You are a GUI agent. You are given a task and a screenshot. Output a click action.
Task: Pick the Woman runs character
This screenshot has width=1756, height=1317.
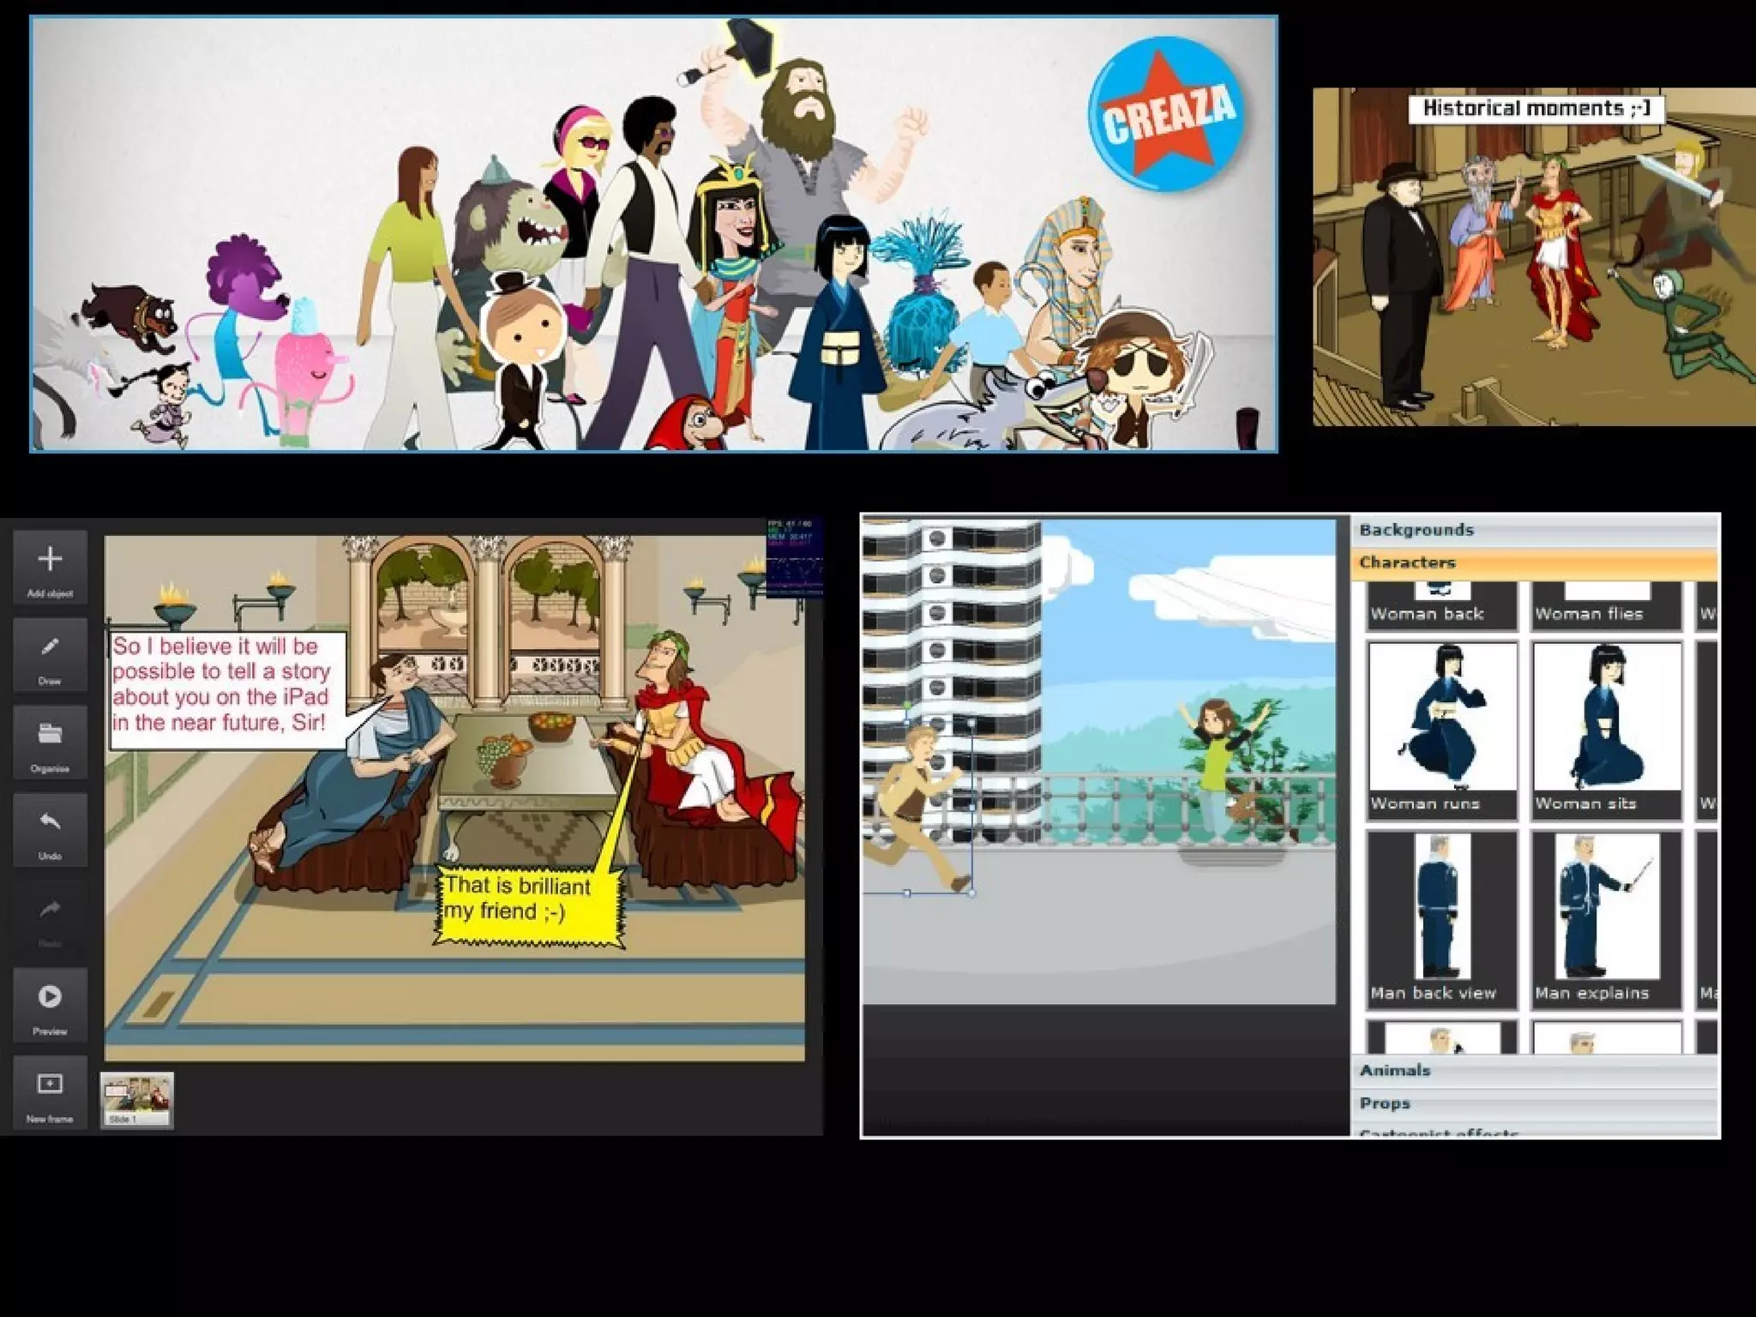(x=1441, y=729)
